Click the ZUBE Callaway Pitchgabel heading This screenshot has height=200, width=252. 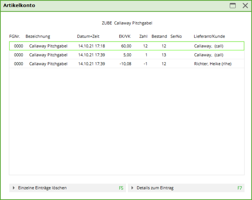(127, 23)
